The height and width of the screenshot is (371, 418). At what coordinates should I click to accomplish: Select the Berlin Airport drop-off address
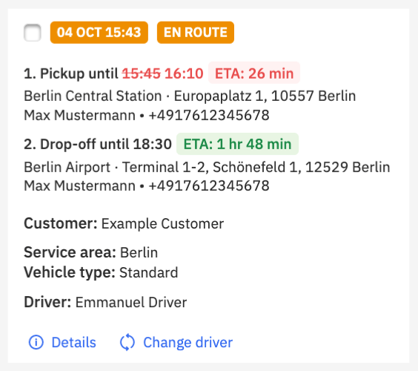coord(207,167)
